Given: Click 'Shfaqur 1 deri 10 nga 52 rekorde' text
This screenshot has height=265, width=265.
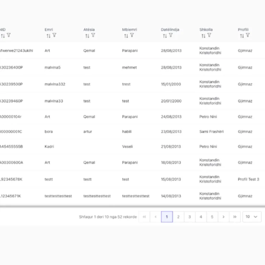Looking at the screenshot, I should click(x=108, y=217).
